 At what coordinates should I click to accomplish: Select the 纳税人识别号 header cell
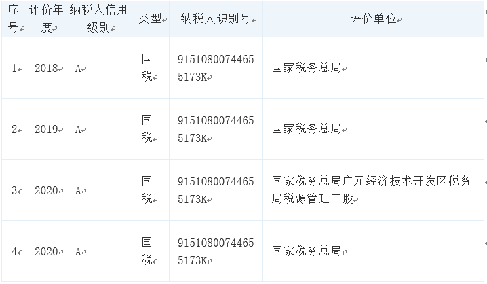(214, 18)
